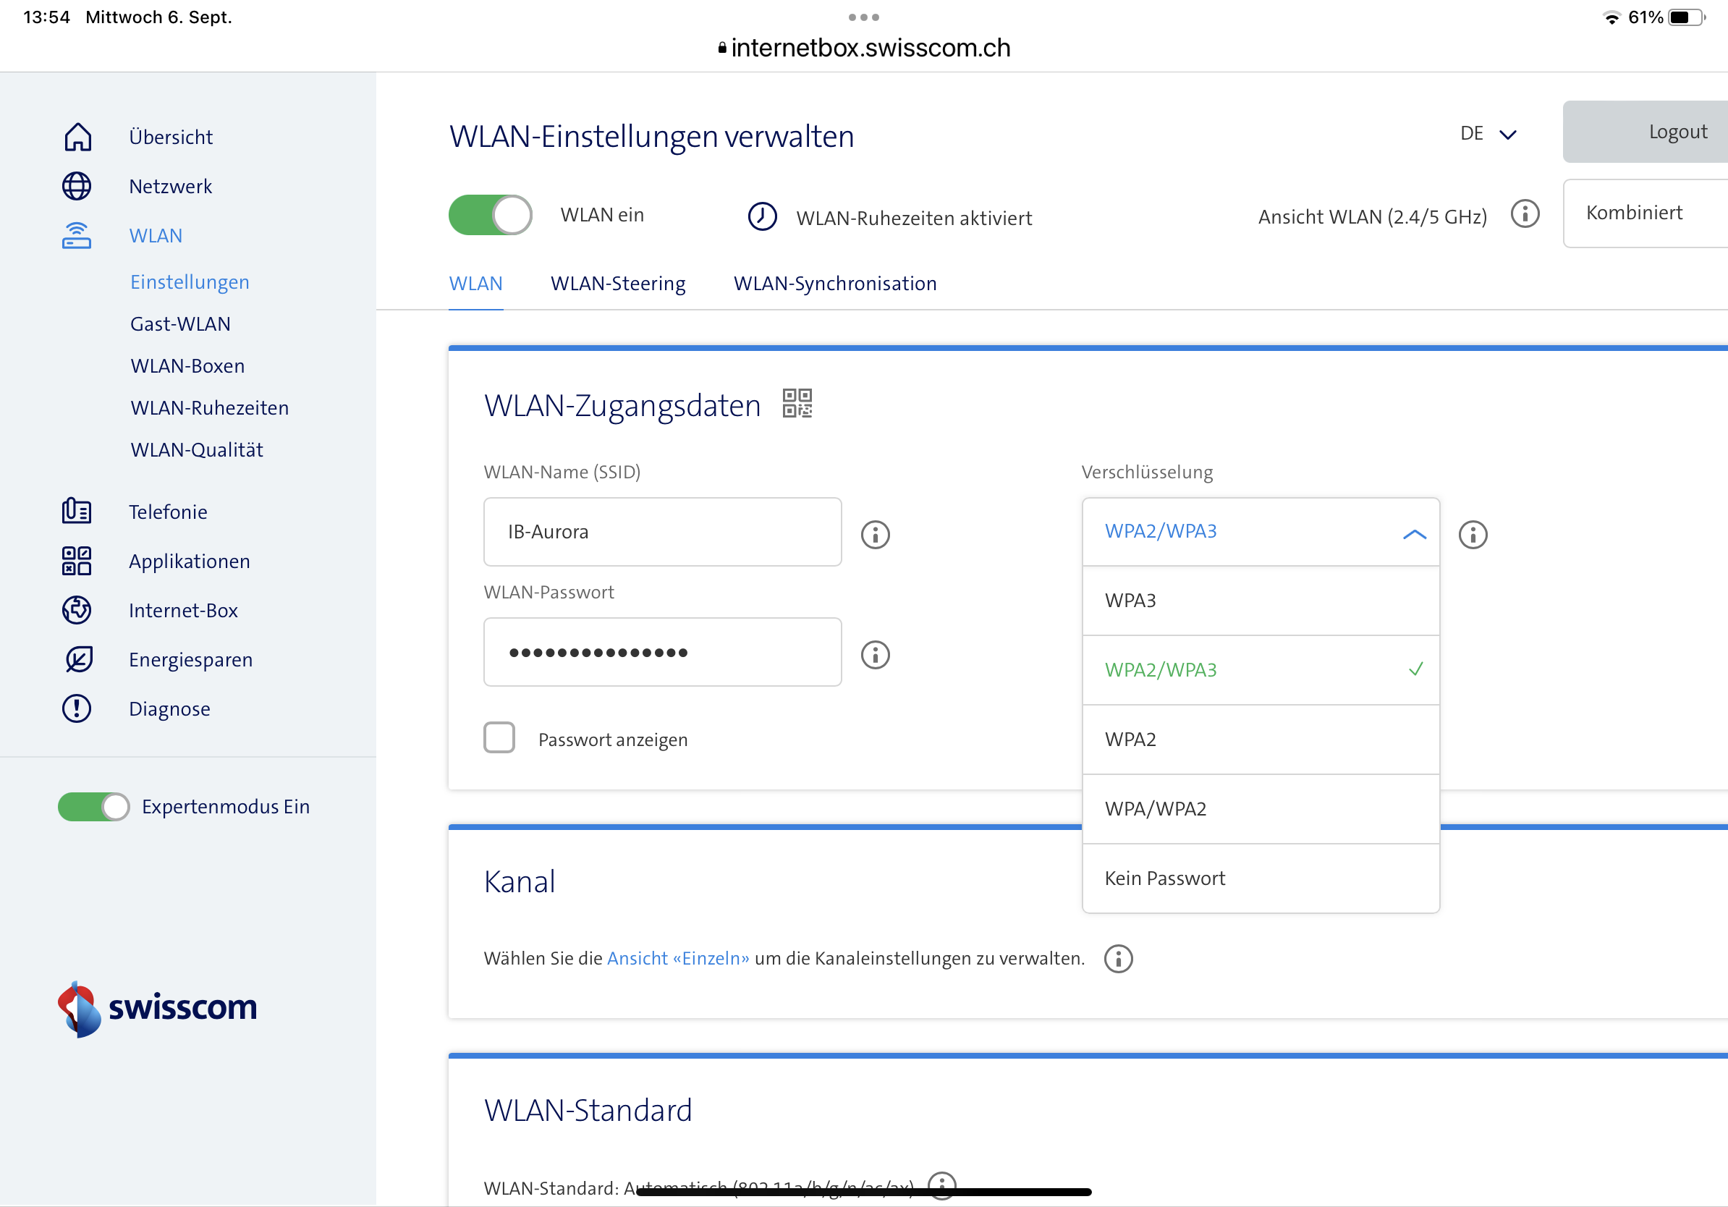Disable the Expertenmodus toggle

94,807
